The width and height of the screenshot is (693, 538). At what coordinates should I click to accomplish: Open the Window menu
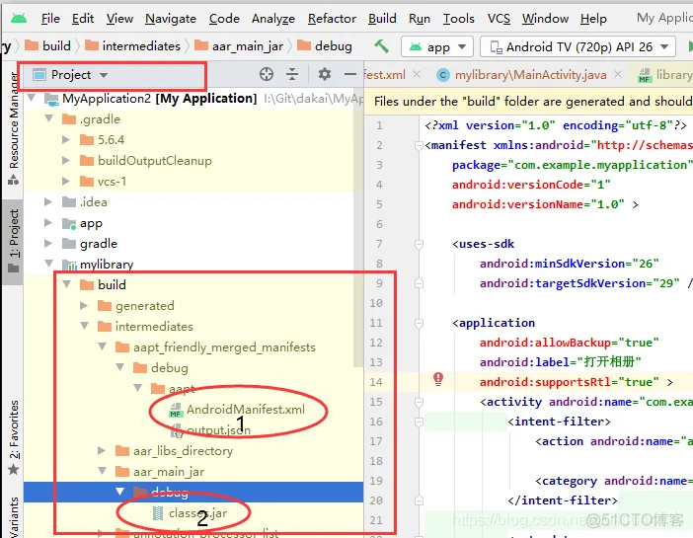(x=545, y=19)
